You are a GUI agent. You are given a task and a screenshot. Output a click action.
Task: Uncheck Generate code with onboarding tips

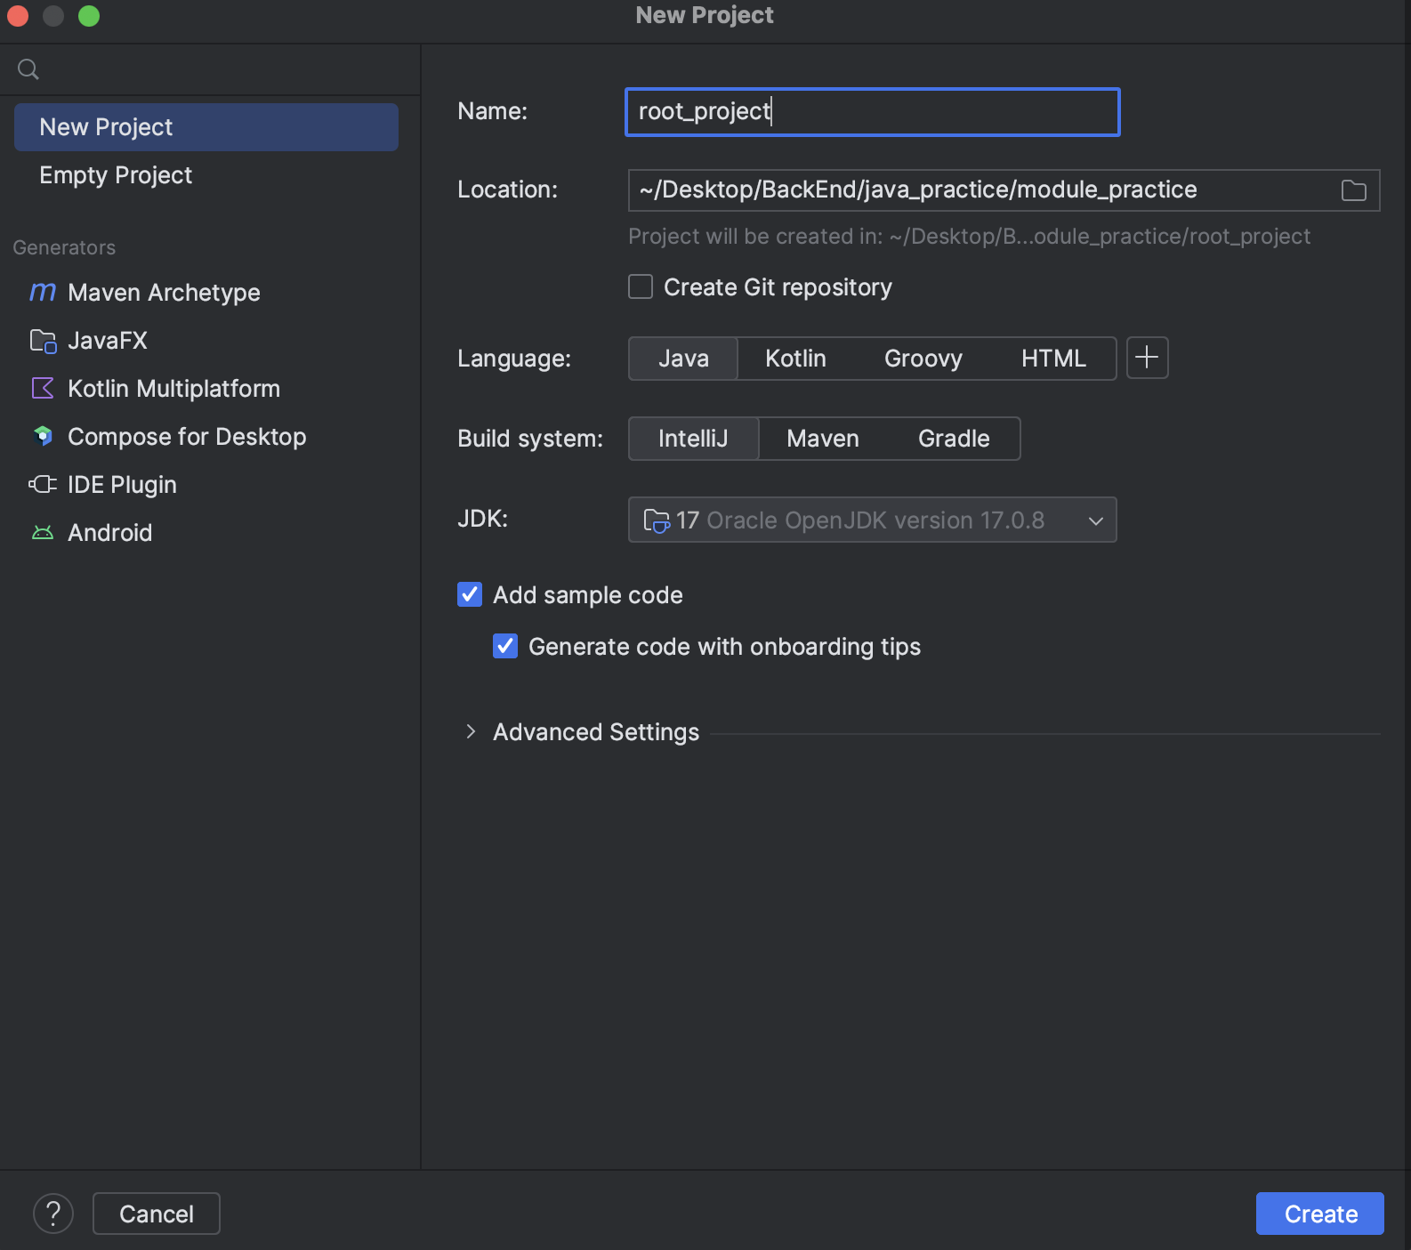[505, 646]
